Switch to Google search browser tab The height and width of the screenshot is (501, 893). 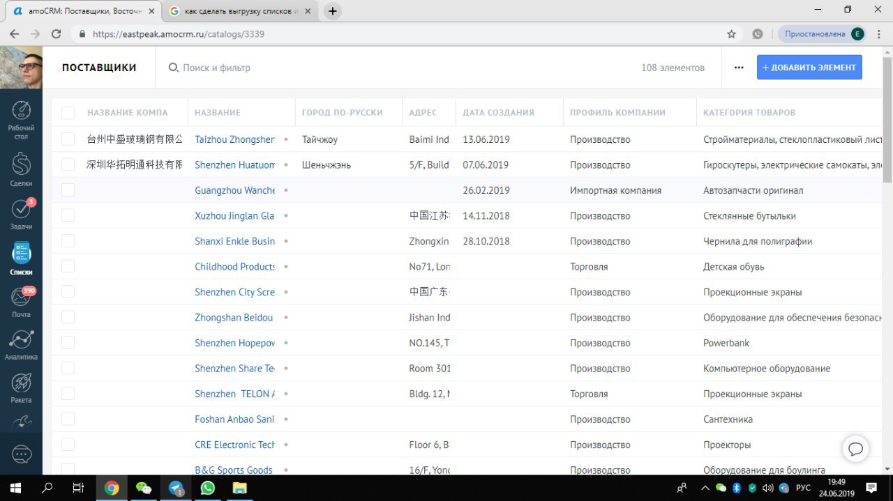(239, 11)
